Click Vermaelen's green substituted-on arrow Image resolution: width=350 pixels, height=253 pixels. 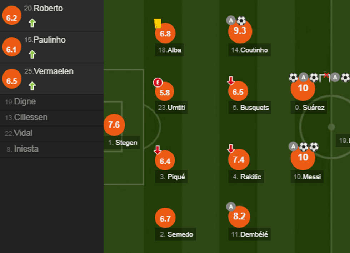[x=32, y=86]
